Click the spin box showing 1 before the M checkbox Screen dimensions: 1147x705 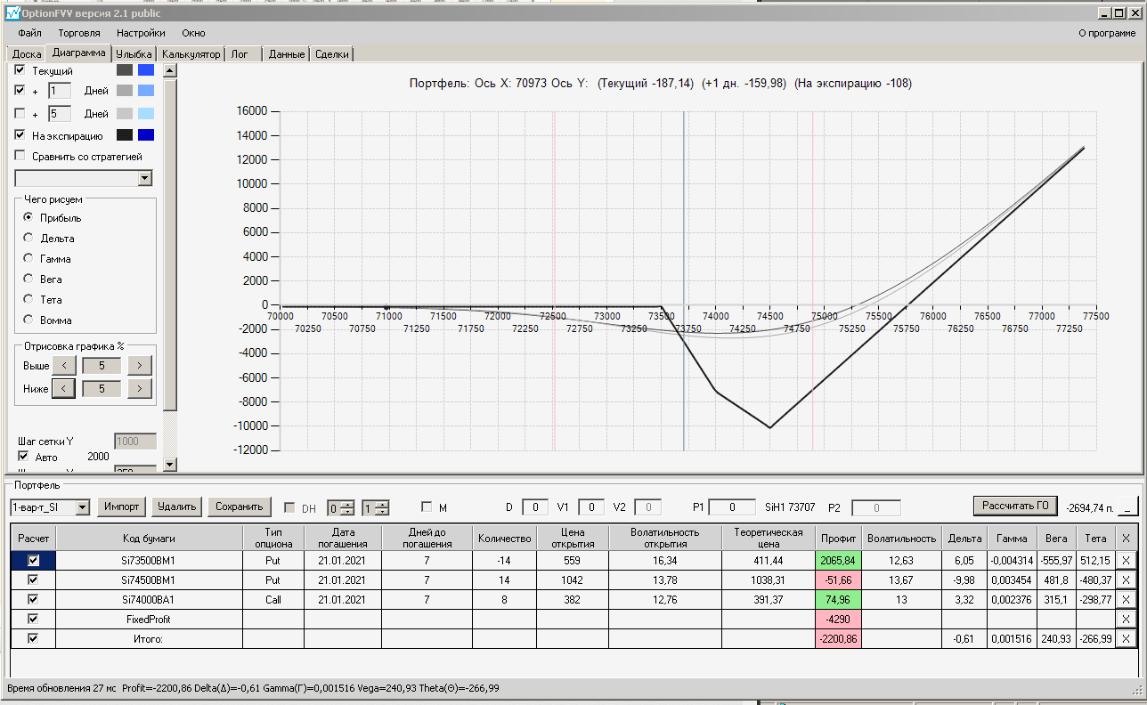[x=375, y=507]
